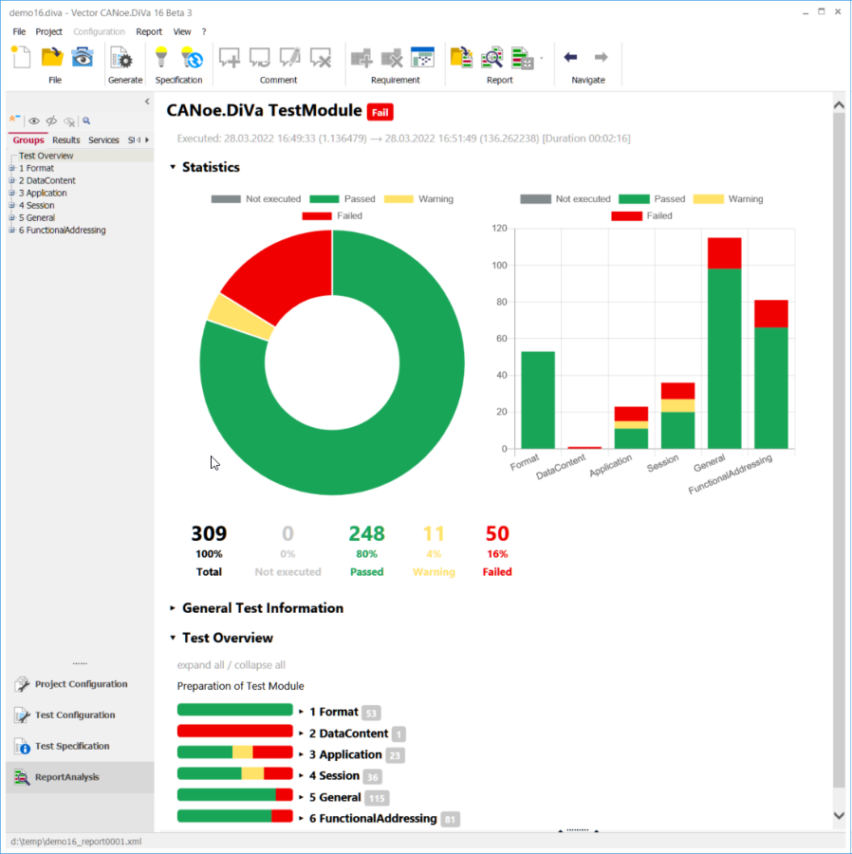Toggle Passed legend entry in donut chart
Screen dimensions: 852x854
(343, 199)
